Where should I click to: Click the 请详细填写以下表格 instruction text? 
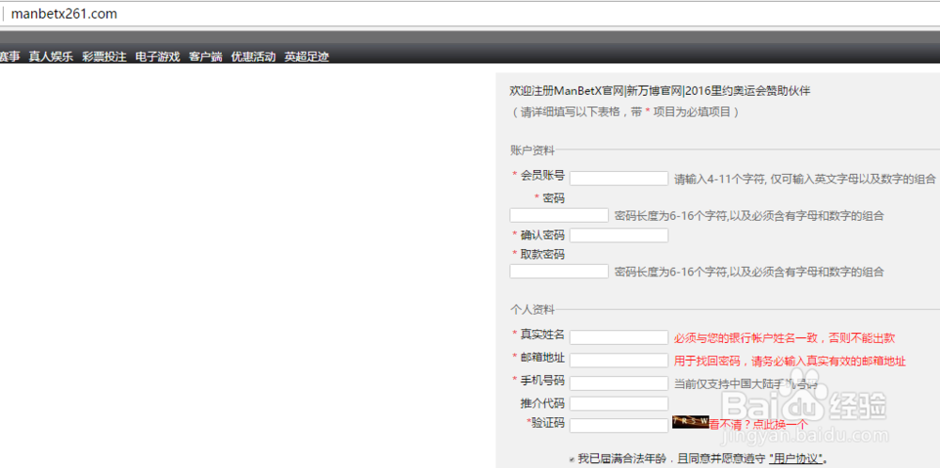click(x=625, y=112)
